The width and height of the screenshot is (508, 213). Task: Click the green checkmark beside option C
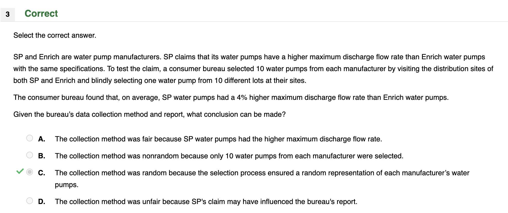pos(20,171)
